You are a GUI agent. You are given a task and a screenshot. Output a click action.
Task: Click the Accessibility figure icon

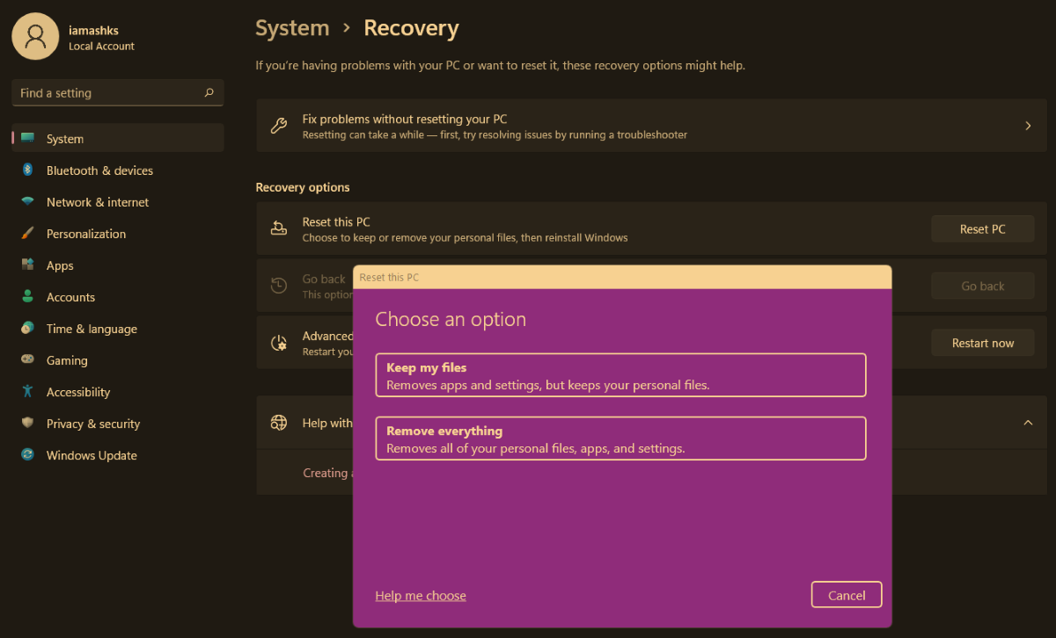click(x=28, y=391)
